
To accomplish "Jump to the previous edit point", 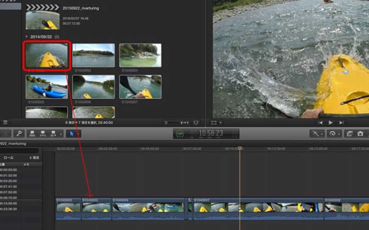I will click(321, 123).
